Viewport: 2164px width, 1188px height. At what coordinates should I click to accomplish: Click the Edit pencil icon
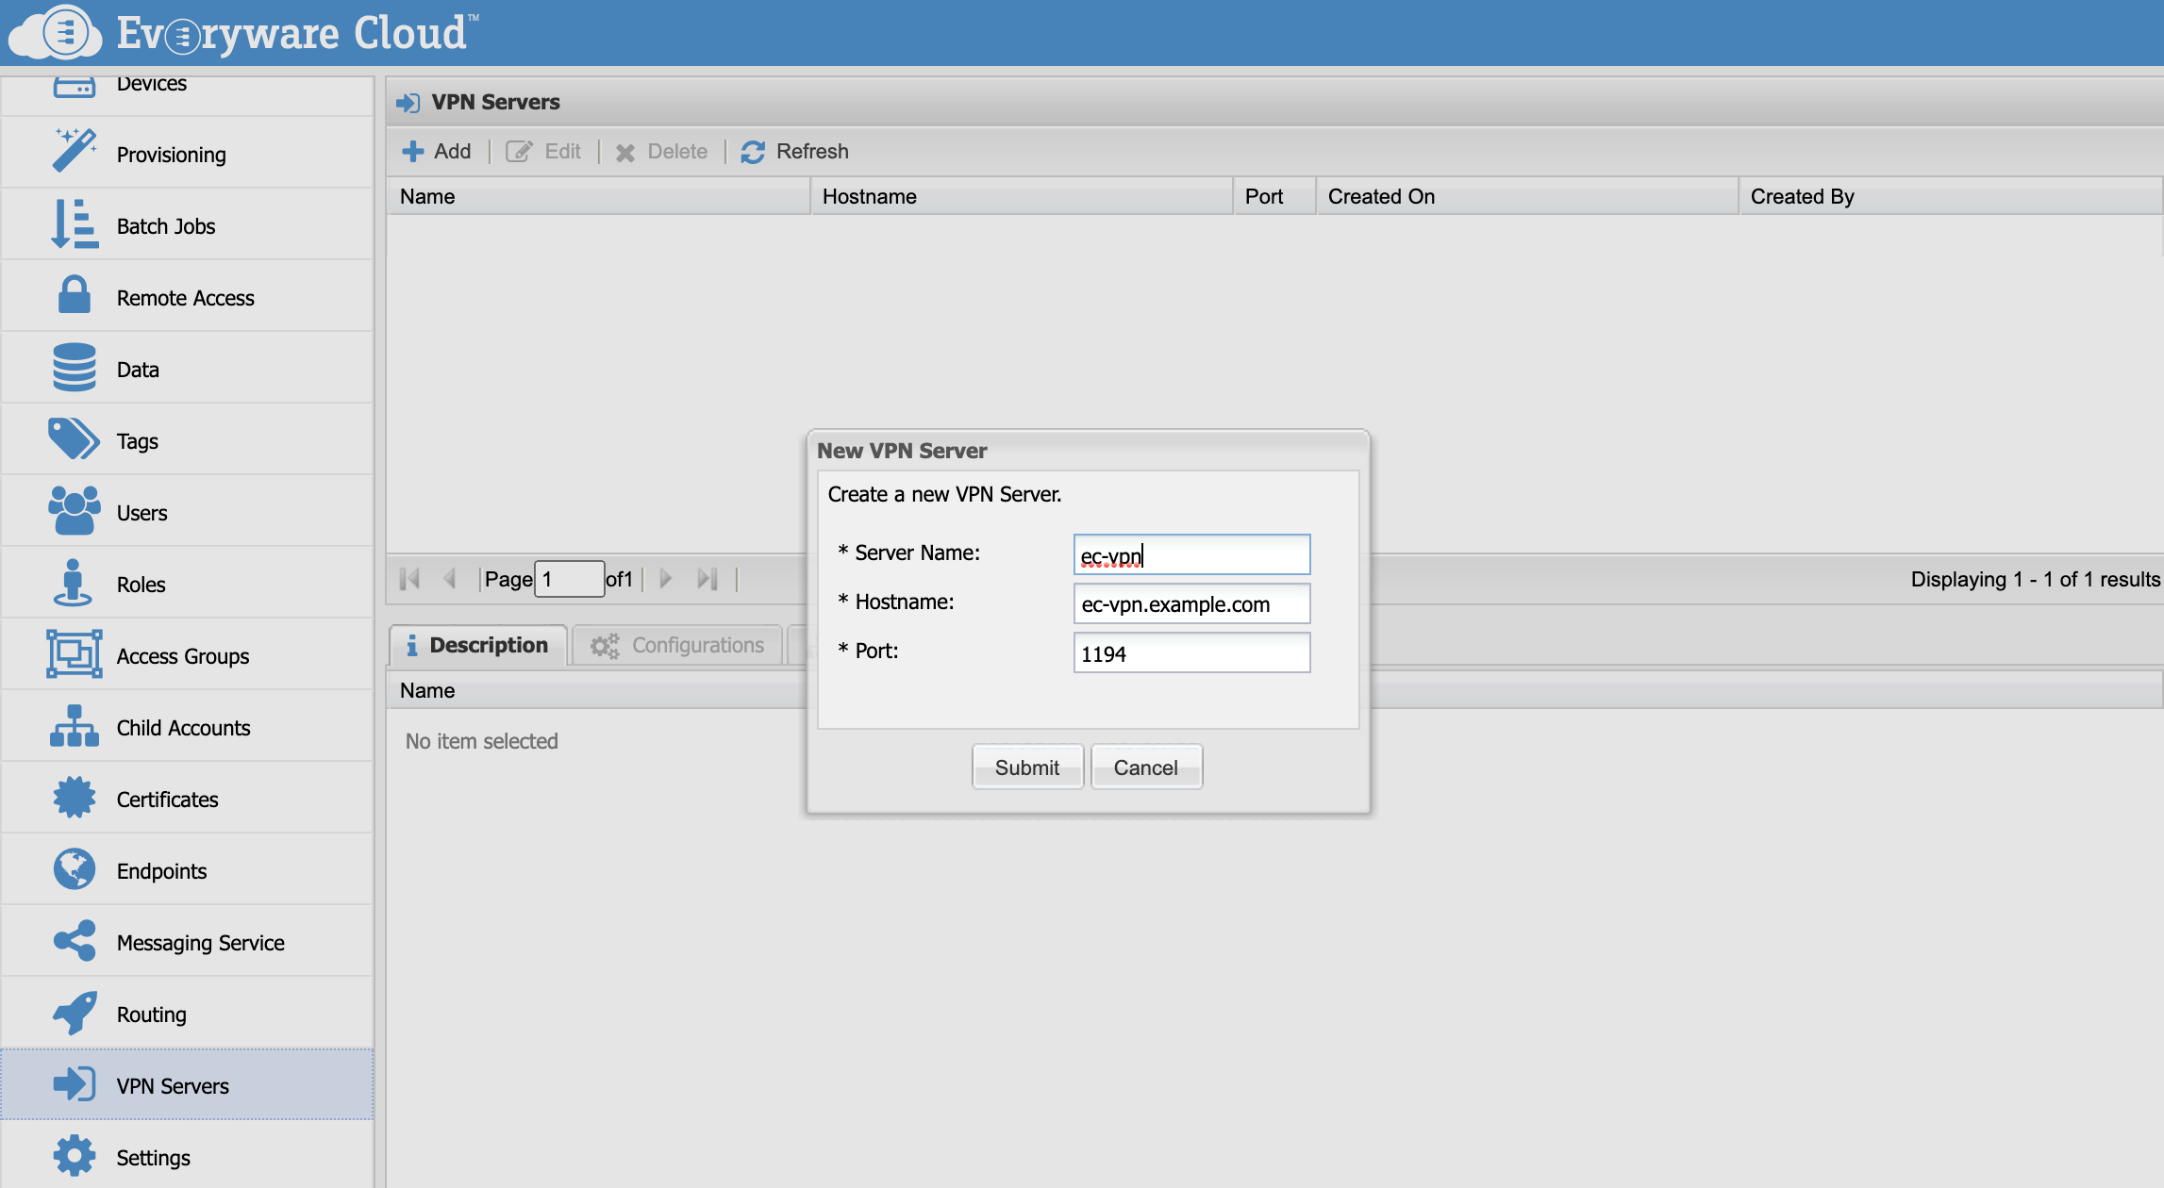click(519, 152)
